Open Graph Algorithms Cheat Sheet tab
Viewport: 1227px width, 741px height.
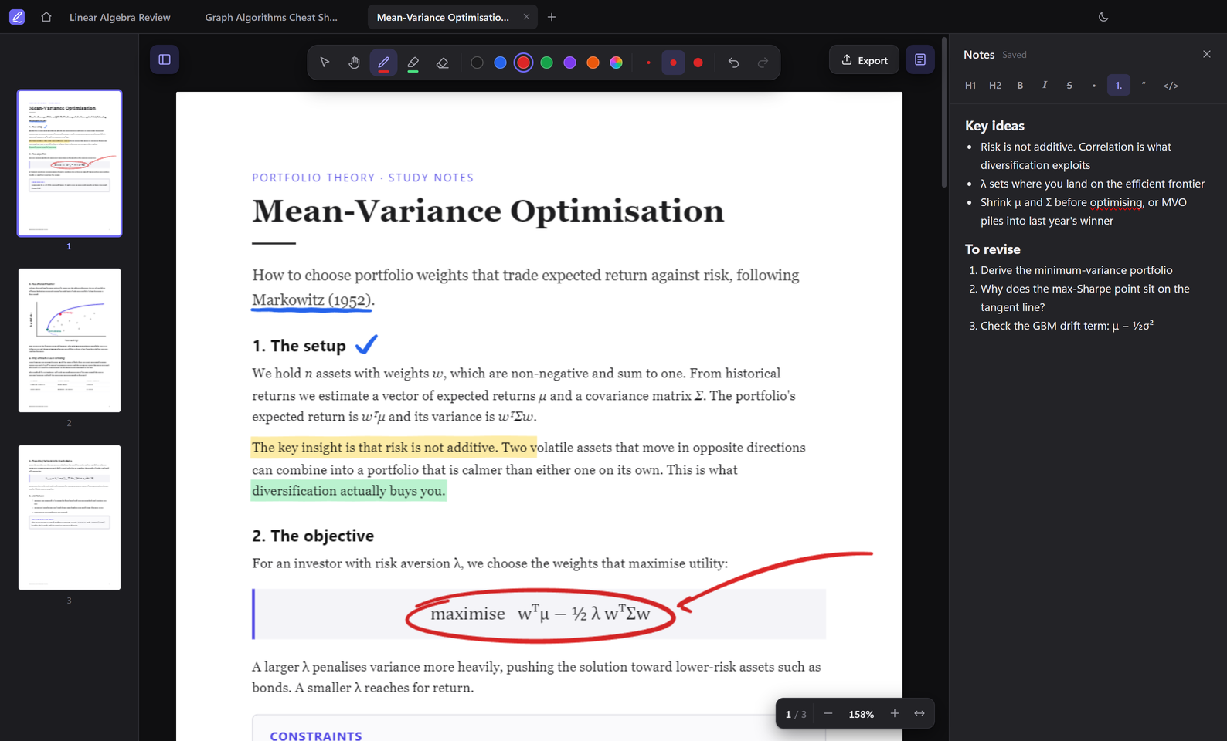point(271,17)
